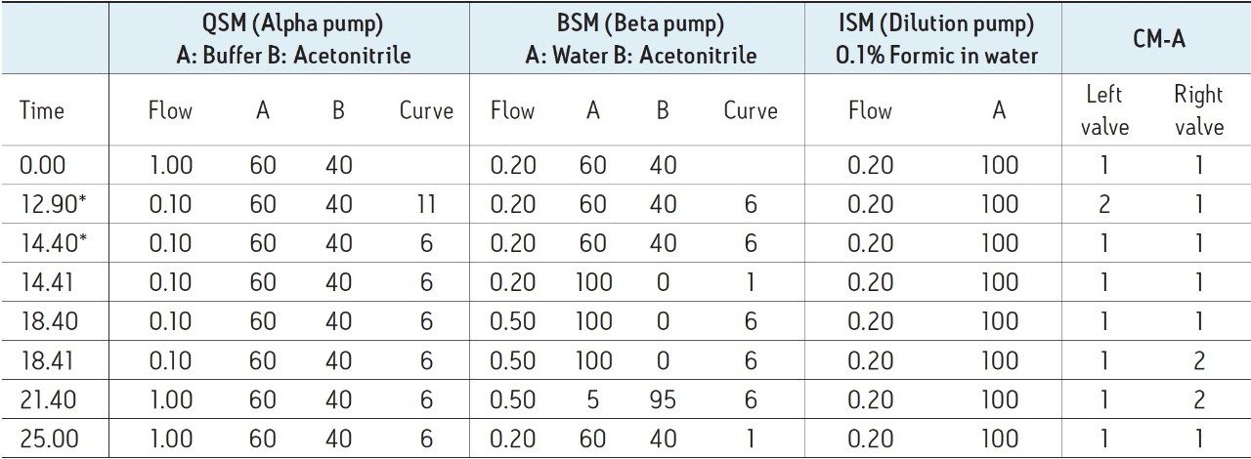Click the 18.41 time cell

pos(43,360)
